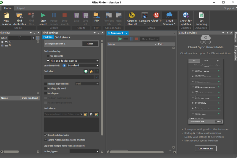Create a New session from the ribbon
The height and width of the screenshot is (158, 237).
click(x=6, y=19)
